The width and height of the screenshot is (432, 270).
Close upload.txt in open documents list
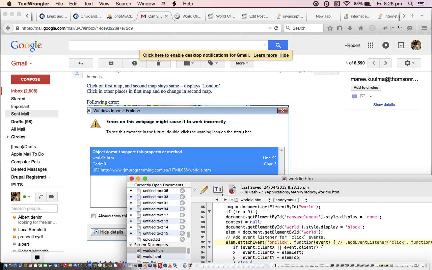click(182, 239)
